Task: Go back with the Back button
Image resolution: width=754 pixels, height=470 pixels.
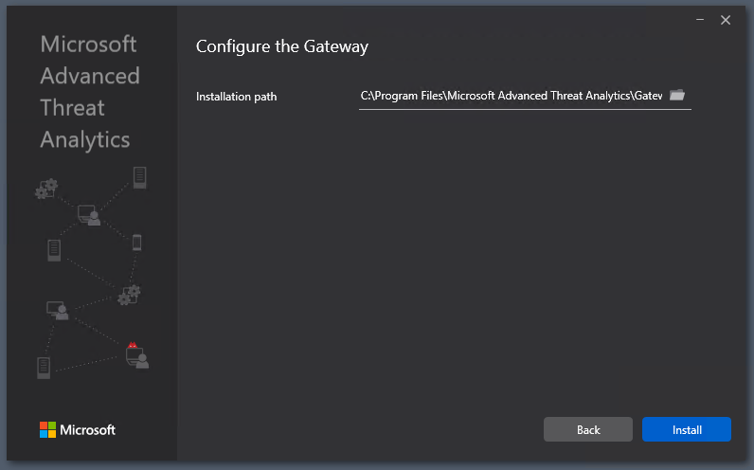Action: (x=587, y=429)
